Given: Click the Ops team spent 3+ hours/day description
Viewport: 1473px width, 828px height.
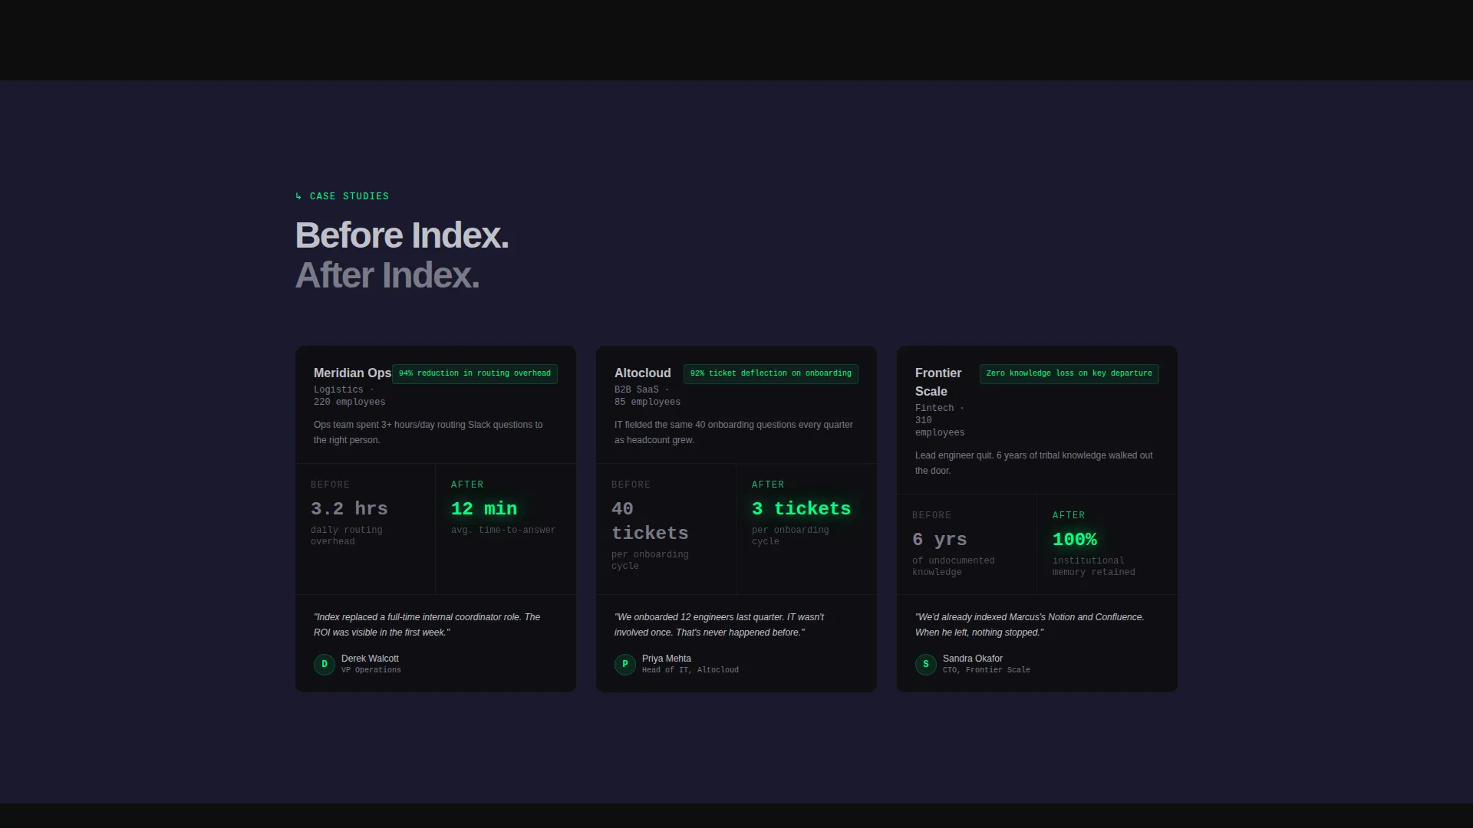Looking at the screenshot, I should point(428,432).
